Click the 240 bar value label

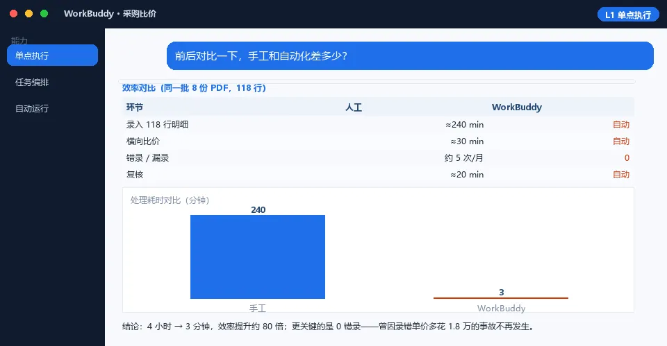click(x=258, y=209)
